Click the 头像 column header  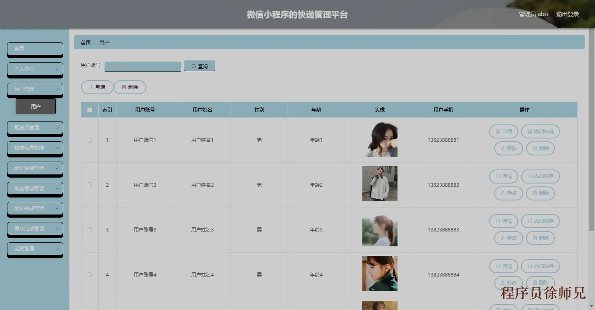point(380,110)
